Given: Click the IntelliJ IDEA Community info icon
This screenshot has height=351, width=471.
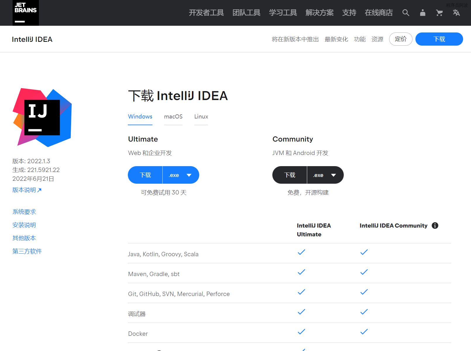Looking at the screenshot, I should (x=435, y=226).
